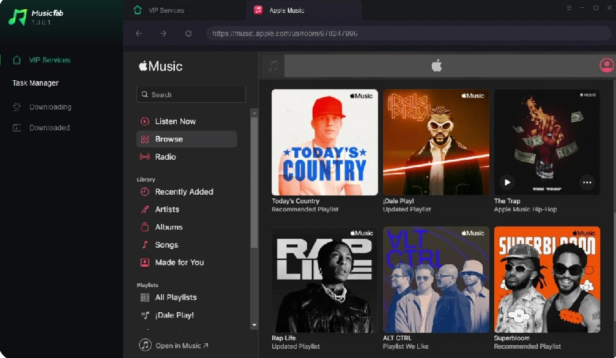Click the Songs note icon
Screen dimensions: 616x358
pos(144,245)
